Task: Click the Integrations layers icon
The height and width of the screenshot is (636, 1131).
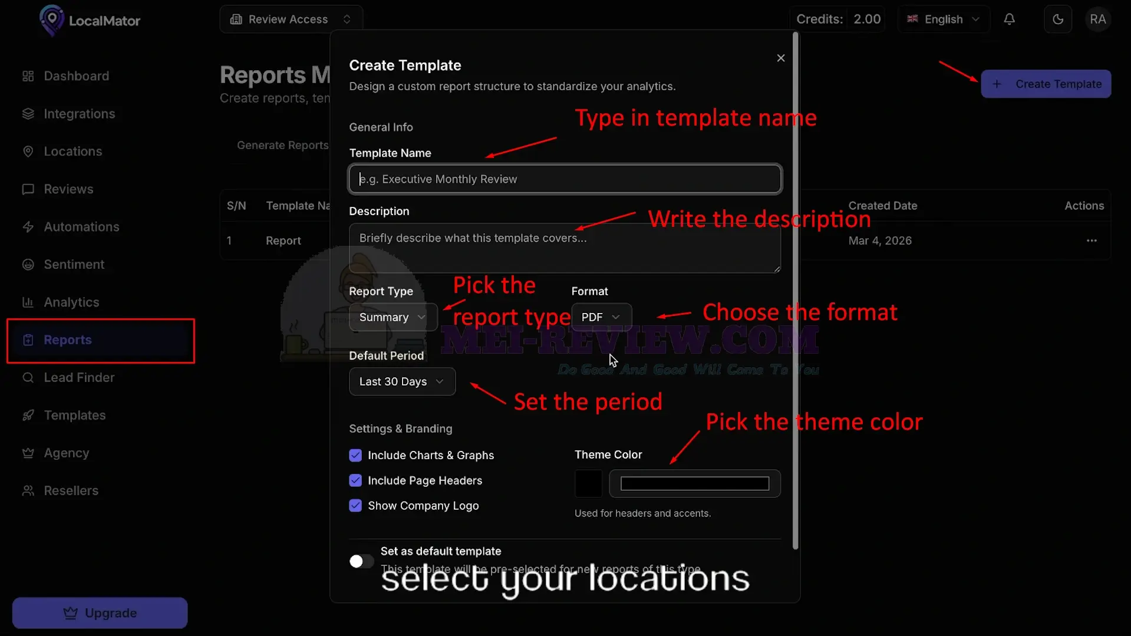Action: click(x=28, y=114)
